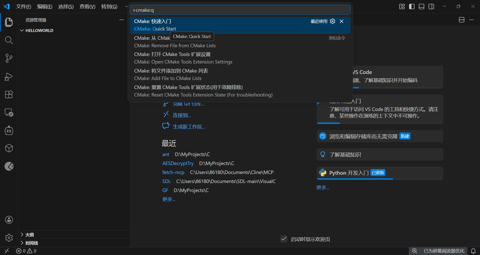Open the editor's more actions ellipsis

pos(471,20)
